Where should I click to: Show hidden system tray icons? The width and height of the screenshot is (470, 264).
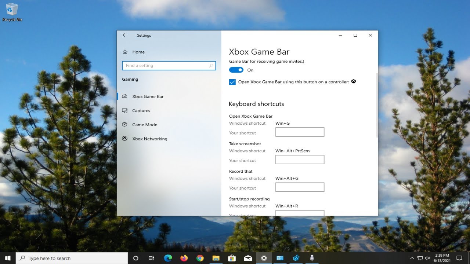pos(412,258)
